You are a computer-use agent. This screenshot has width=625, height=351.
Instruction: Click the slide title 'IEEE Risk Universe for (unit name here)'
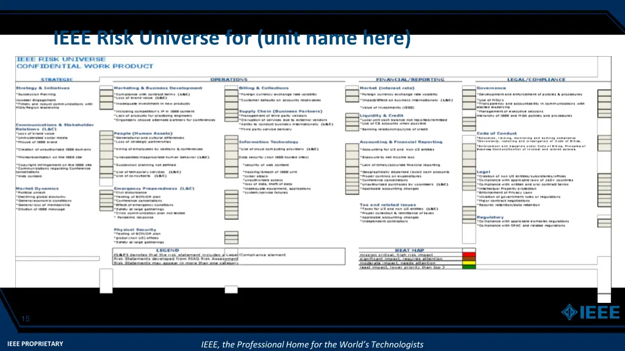pos(232,38)
